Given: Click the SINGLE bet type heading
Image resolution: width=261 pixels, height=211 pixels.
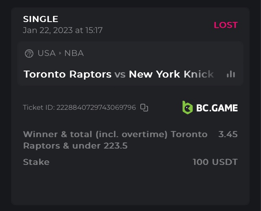Looking at the screenshot, I should click(40, 19).
